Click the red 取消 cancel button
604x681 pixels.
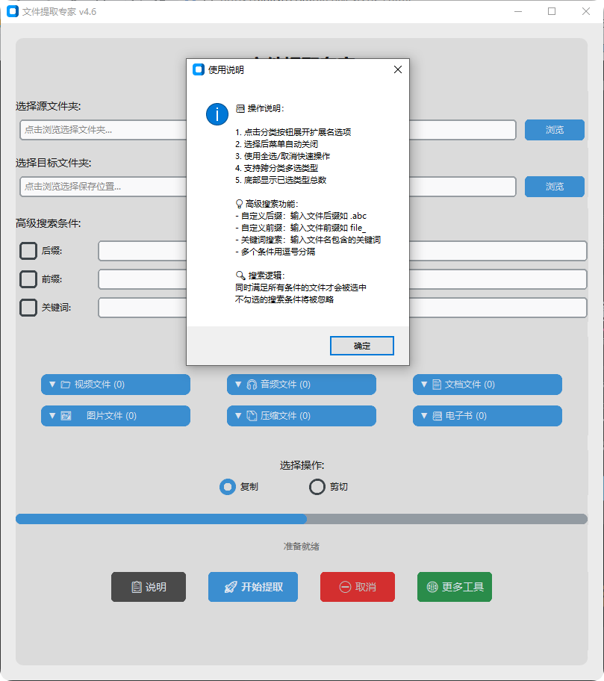click(358, 587)
